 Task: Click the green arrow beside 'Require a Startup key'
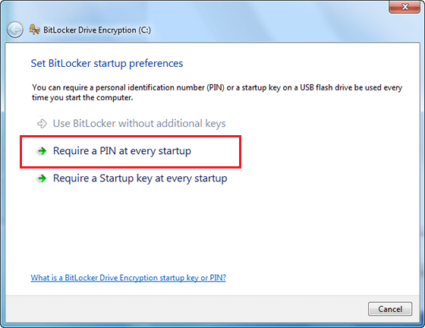[x=42, y=178]
